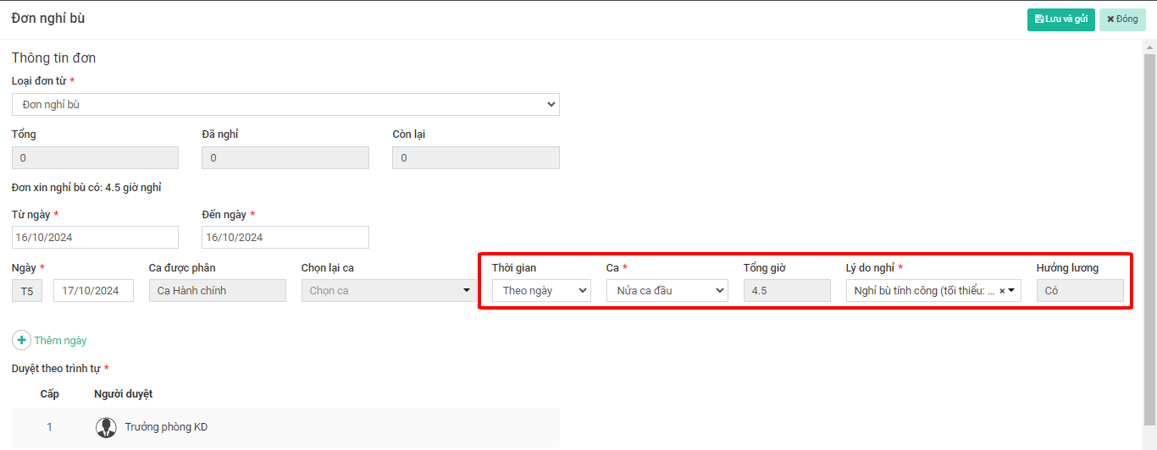Screen dimensions: 1157x450
Task: Click the approver avatar icon for Trưởng phòng KD
Action: point(106,427)
